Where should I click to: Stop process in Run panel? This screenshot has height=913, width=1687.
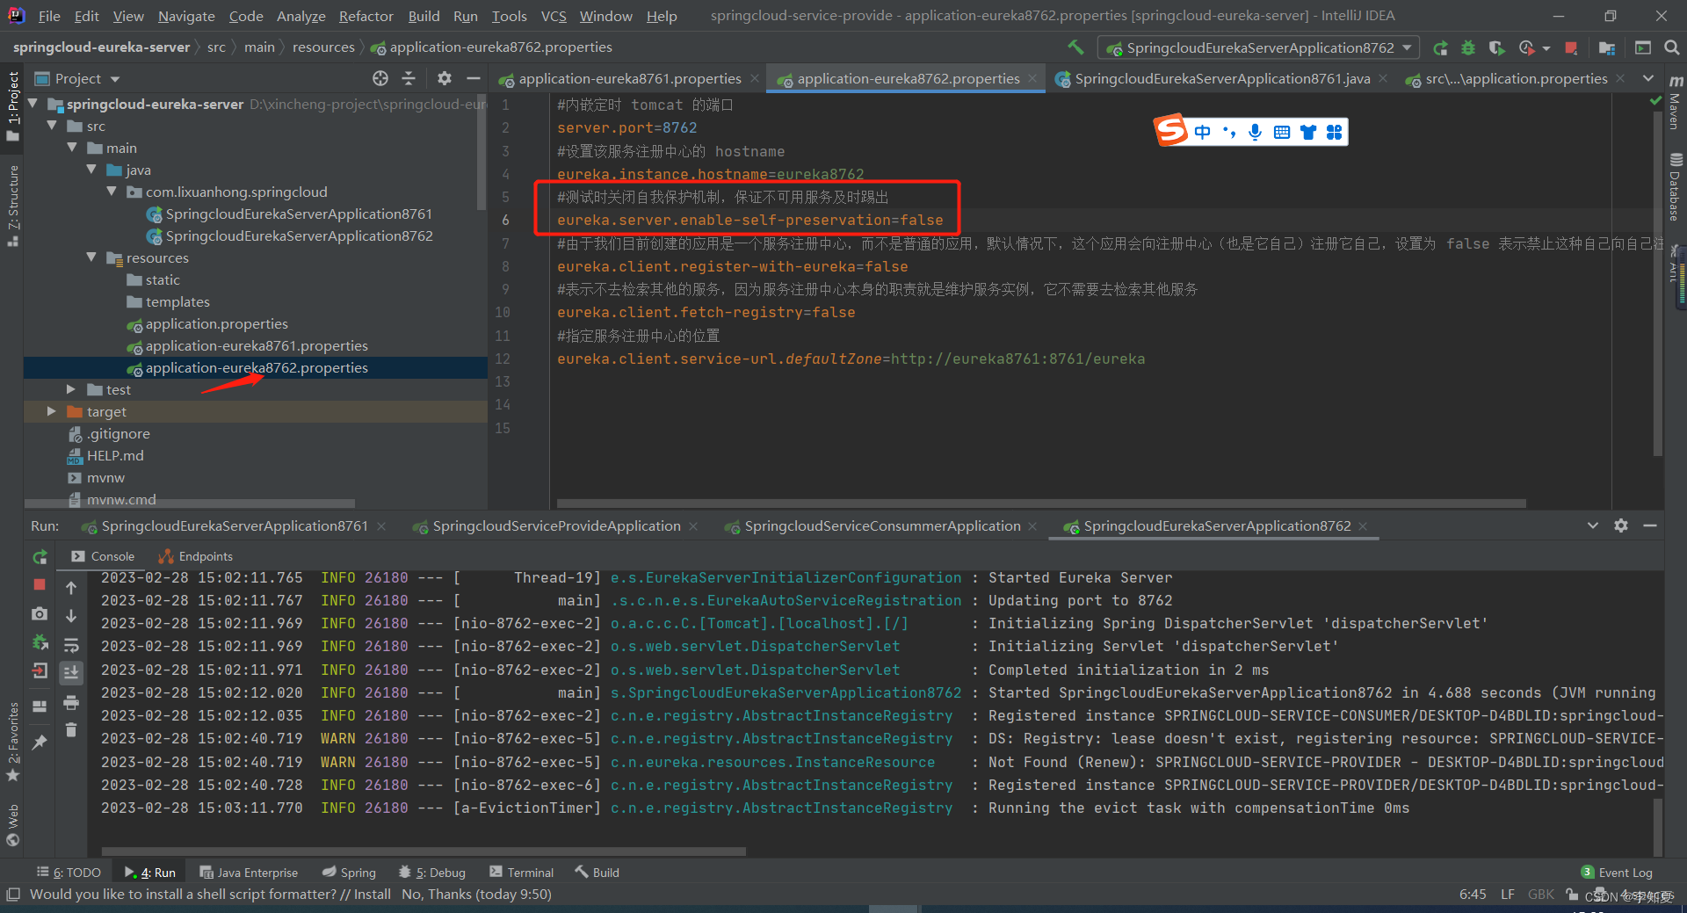pyautogui.click(x=40, y=584)
